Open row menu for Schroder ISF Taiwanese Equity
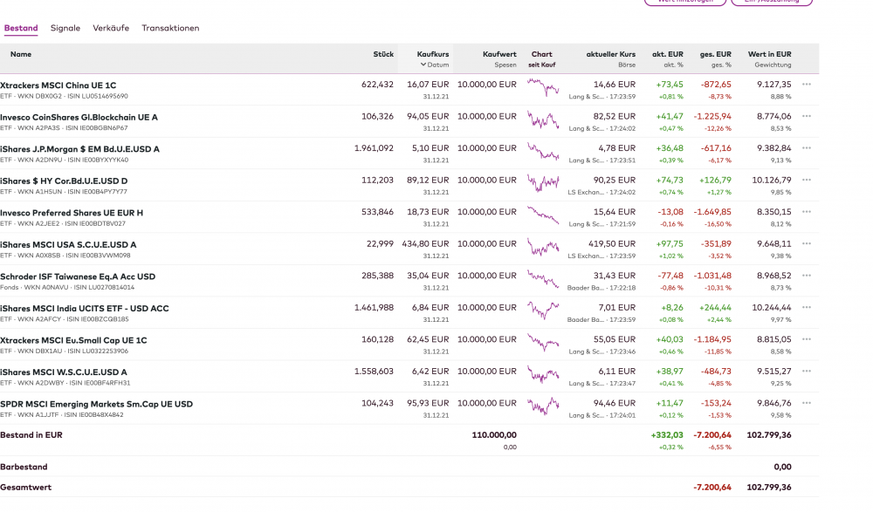The image size is (873, 512). [x=806, y=276]
